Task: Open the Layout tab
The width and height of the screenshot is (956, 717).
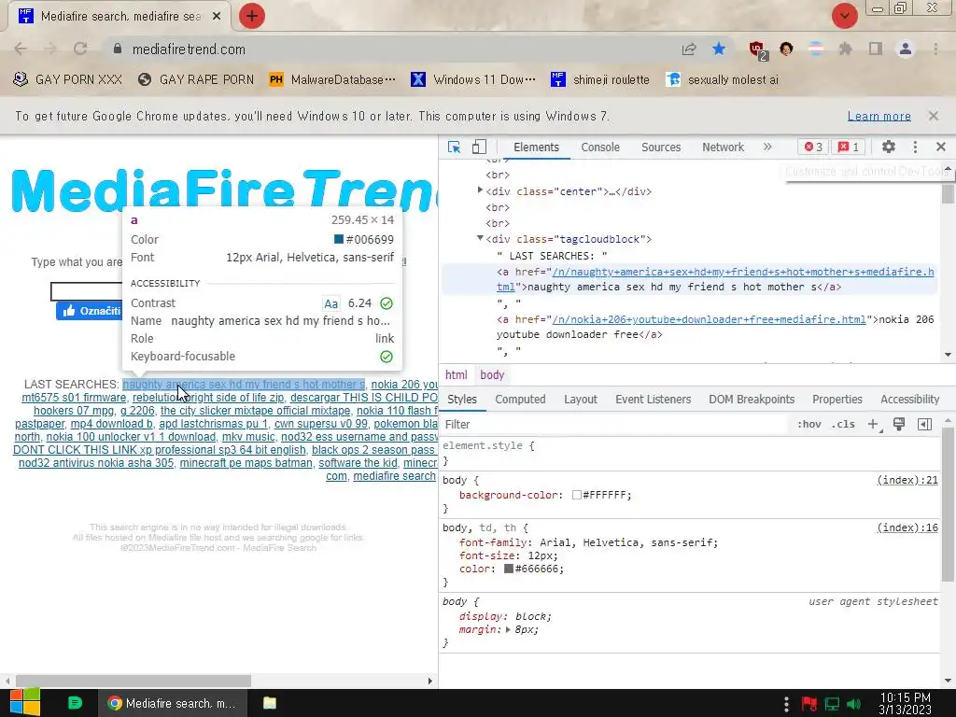Action: 581,400
